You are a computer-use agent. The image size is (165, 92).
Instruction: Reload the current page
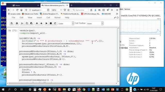tap(17, 10)
